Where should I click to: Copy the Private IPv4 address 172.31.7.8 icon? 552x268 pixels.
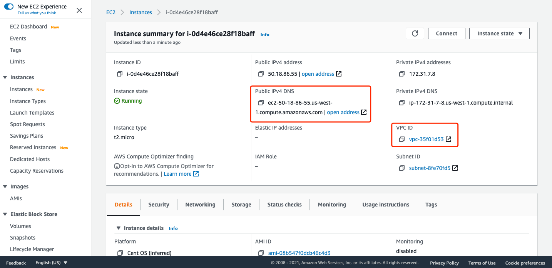(x=402, y=74)
